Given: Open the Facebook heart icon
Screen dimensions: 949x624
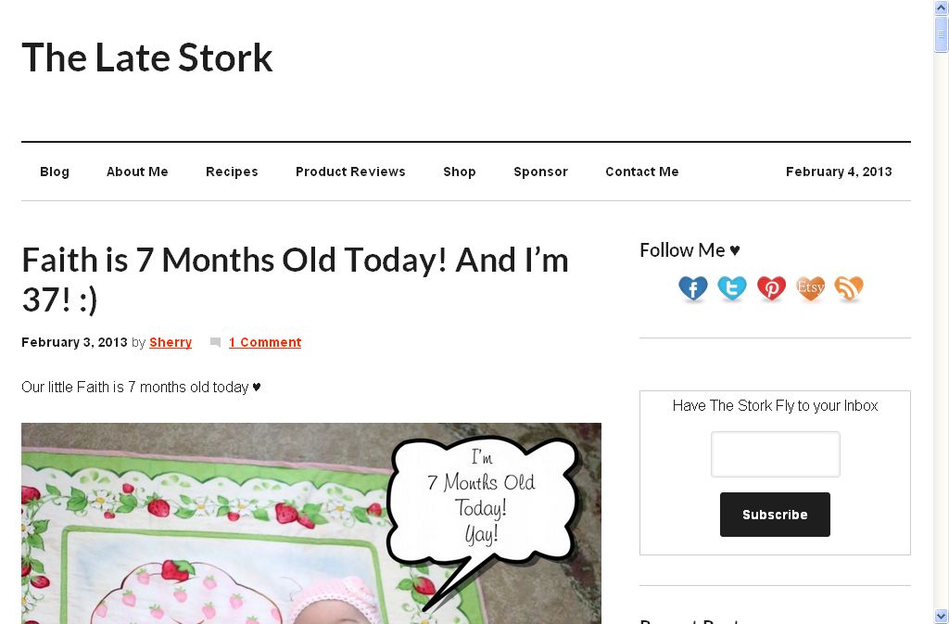Looking at the screenshot, I should point(693,289).
